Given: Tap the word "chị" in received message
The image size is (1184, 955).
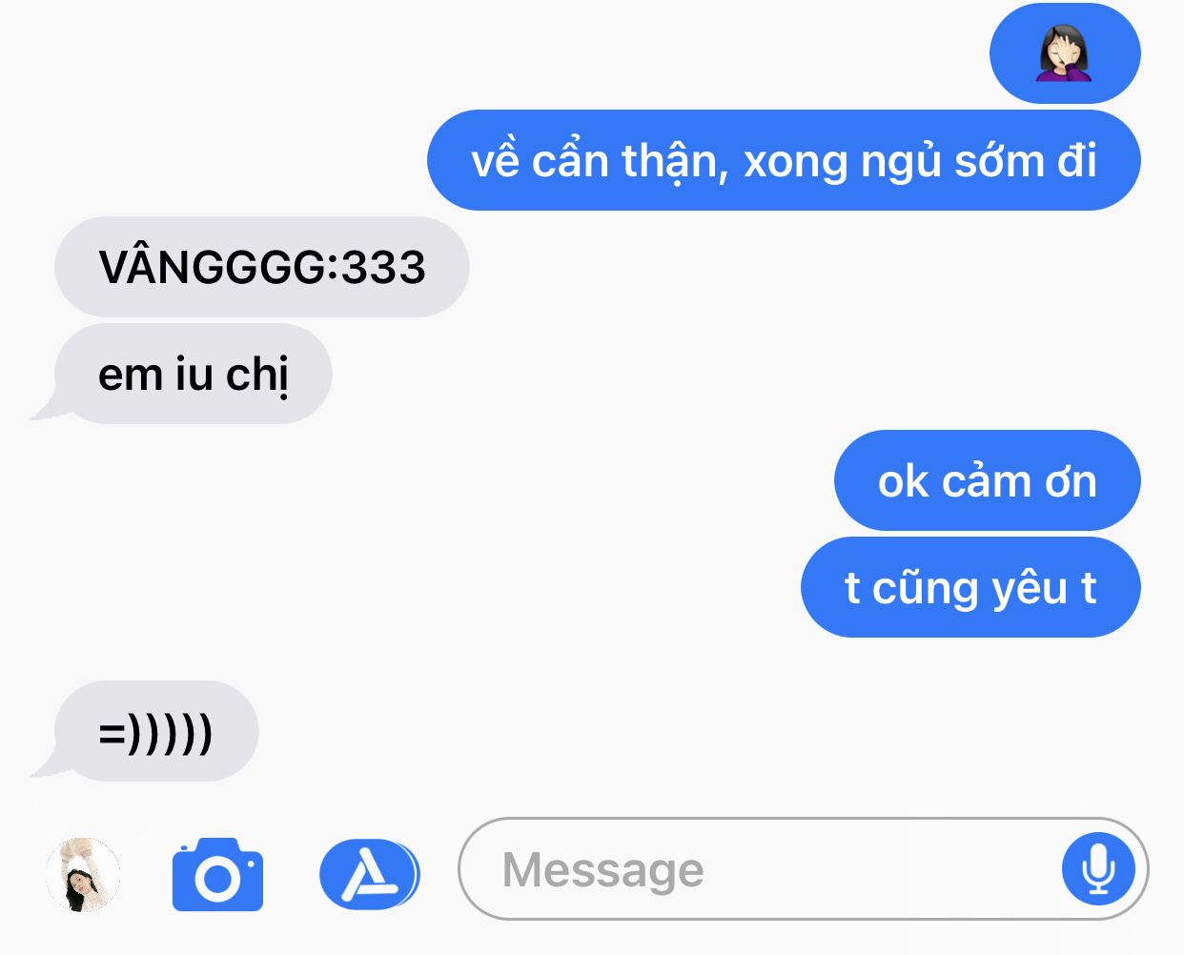Looking at the screenshot, I should tap(256, 375).
